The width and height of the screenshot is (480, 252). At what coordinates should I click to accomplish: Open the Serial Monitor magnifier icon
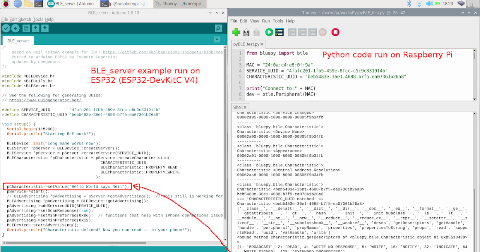click(x=218, y=28)
